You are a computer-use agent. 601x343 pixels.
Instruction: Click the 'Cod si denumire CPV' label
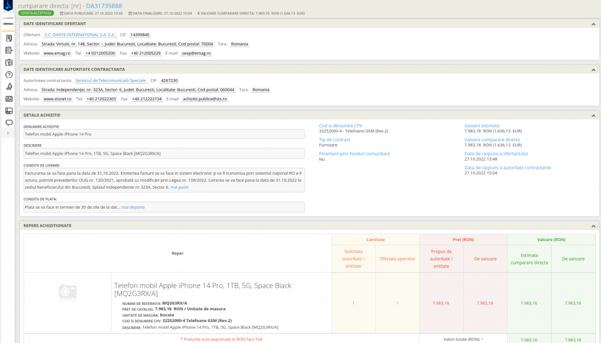tap(340, 125)
